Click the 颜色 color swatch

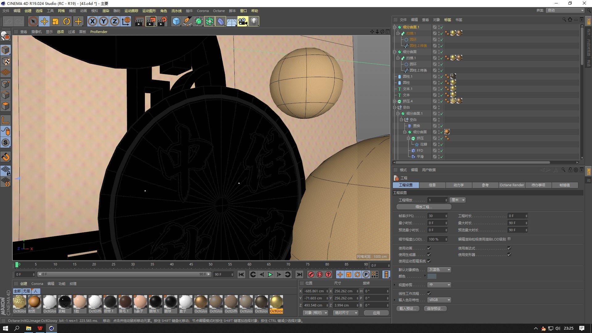click(432, 276)
